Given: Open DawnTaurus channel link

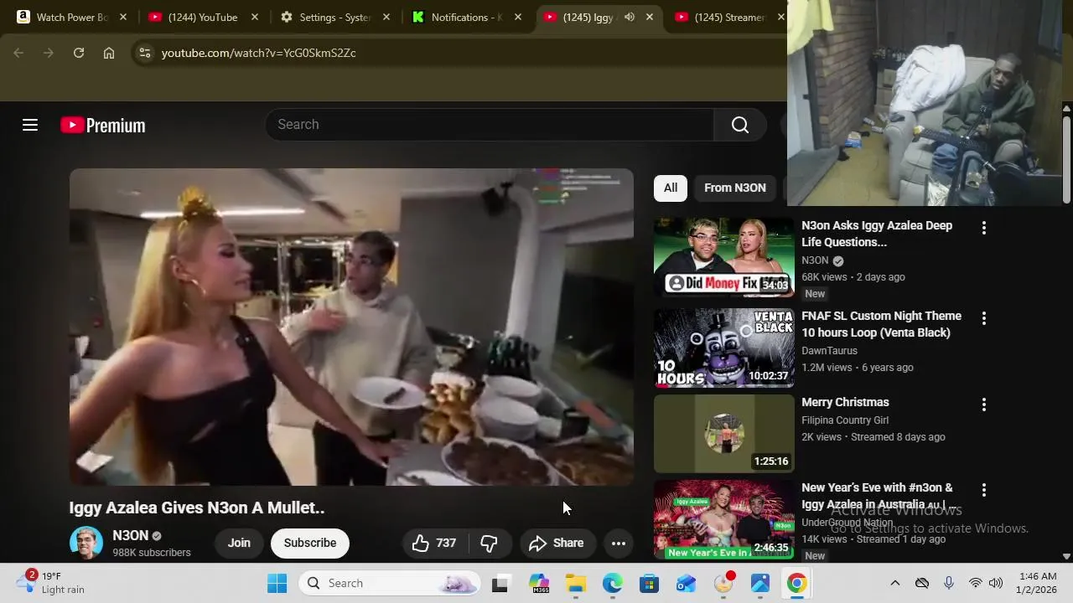Looking at the screenshot, I should (x=829, y=351).
